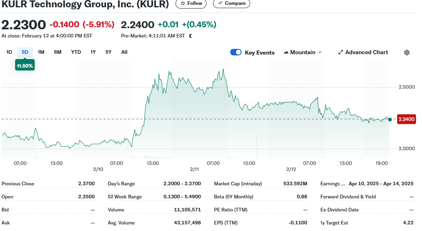
Task: Click the 52 Week Range value
Action: pos(182,197)
